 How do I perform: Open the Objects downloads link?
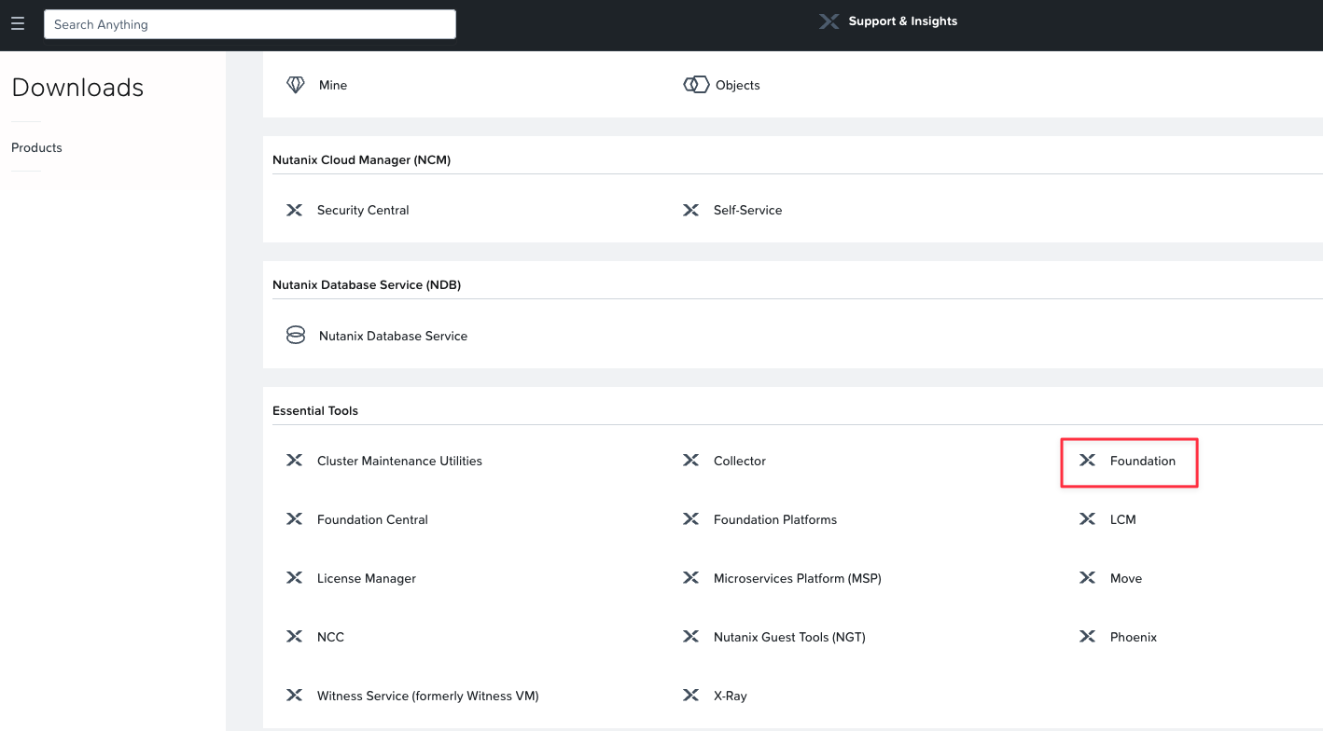click(738, 85)
